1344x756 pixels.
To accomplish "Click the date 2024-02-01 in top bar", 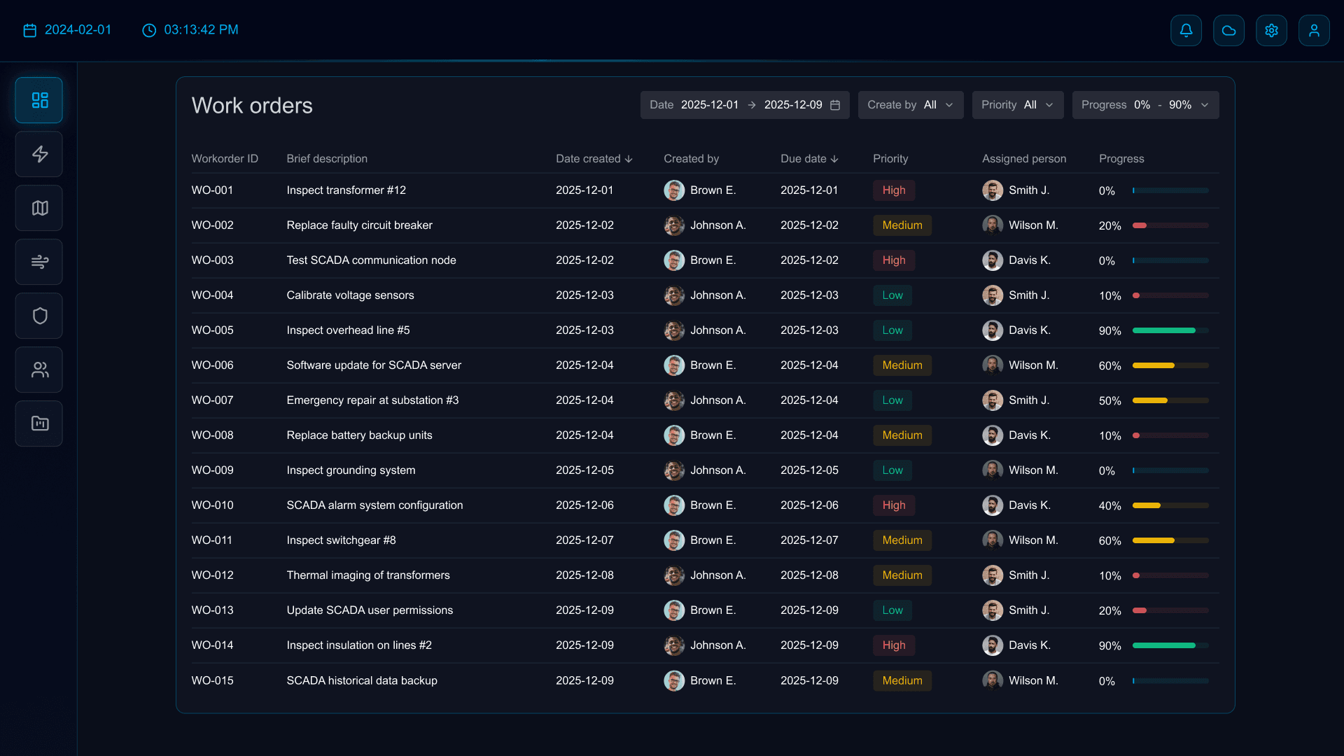I will tap(77, 30).
